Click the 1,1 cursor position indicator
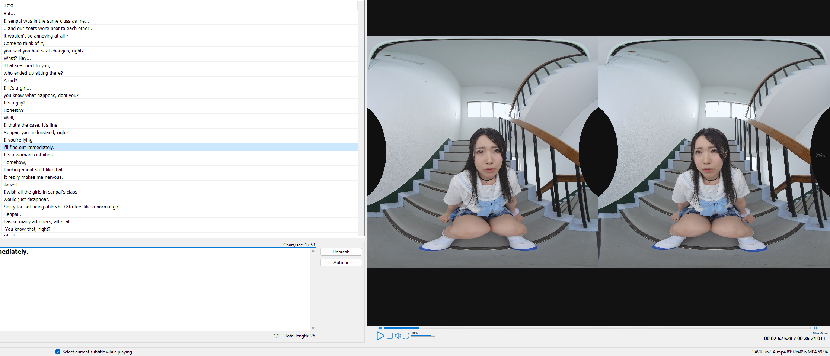Viewport: 830px width, 356px height. click(x=276, y=336)
